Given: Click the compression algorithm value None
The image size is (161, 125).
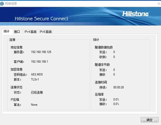Looking at the screenshot, I should (x=34, y=105).
